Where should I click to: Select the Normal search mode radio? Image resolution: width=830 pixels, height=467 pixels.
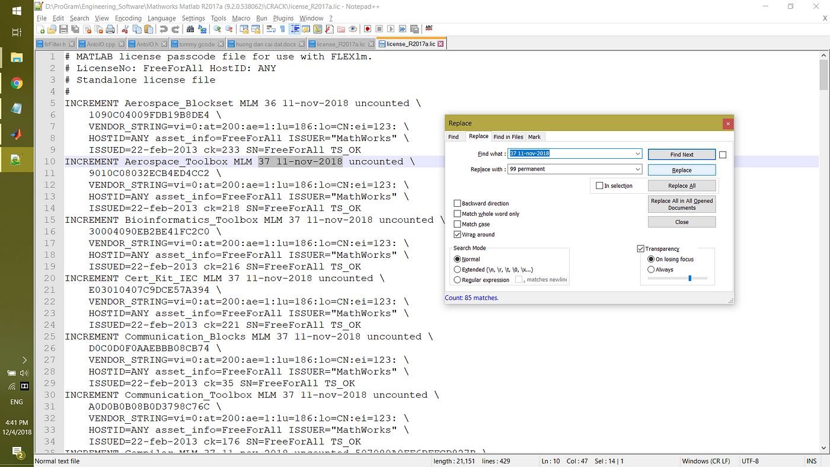pos(457,259)
